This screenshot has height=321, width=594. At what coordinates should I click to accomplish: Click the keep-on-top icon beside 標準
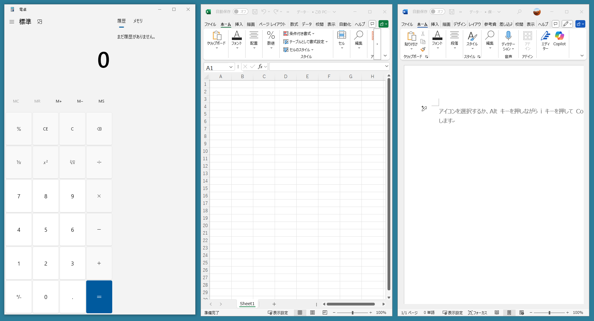coord(40,22)
